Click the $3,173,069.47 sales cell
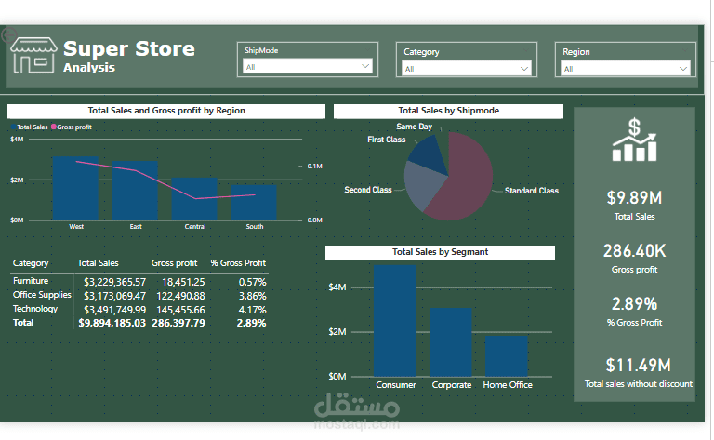The image size is (714, 440). (x=114, y=296)
